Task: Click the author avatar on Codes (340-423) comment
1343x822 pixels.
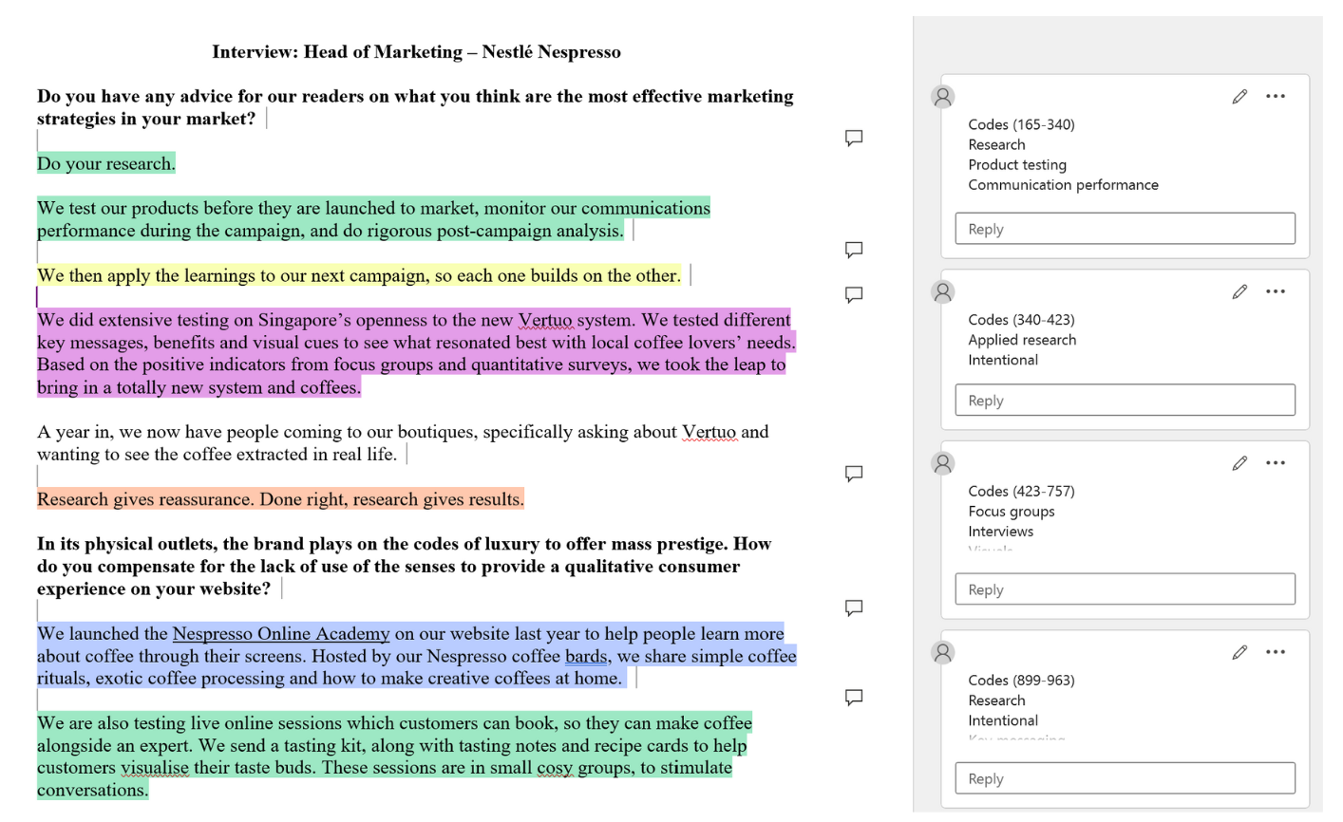Action: (943, 292)
